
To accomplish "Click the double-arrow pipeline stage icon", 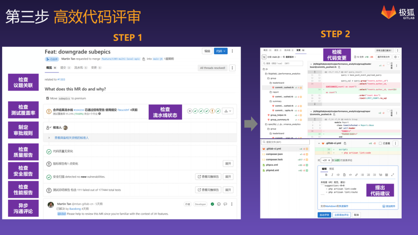I will point(190,111).
